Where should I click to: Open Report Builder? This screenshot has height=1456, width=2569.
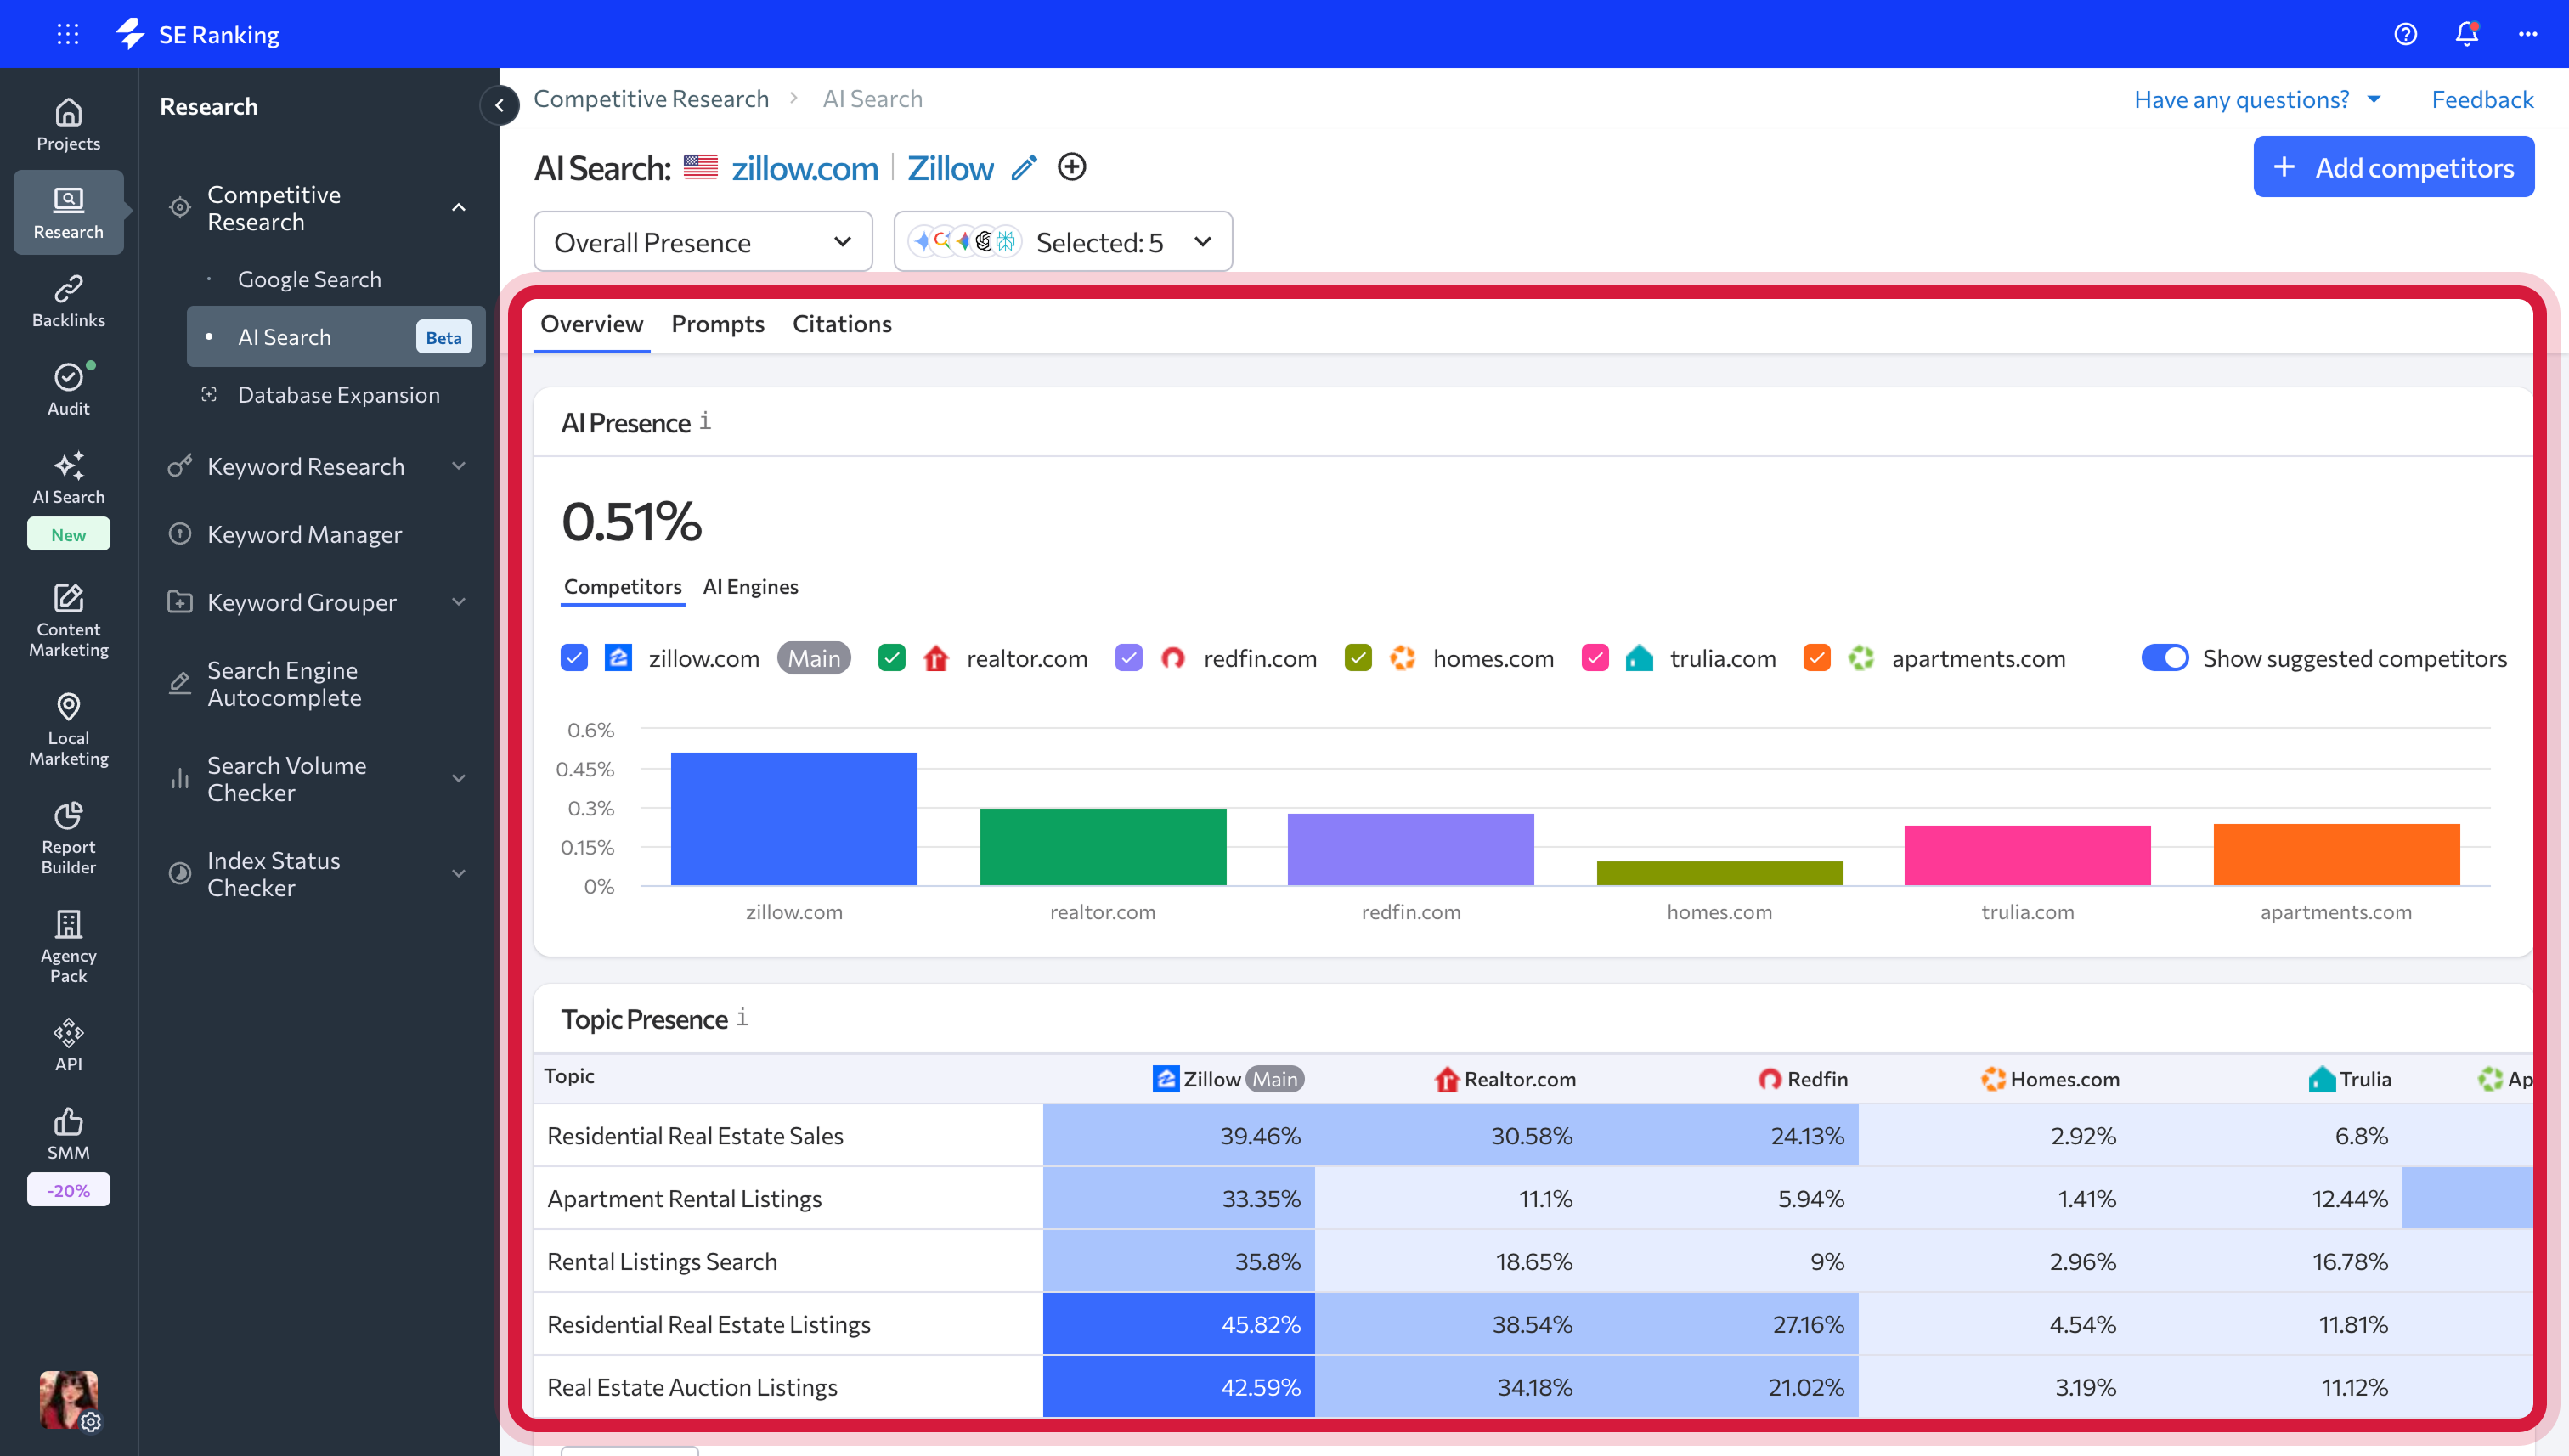68,838
